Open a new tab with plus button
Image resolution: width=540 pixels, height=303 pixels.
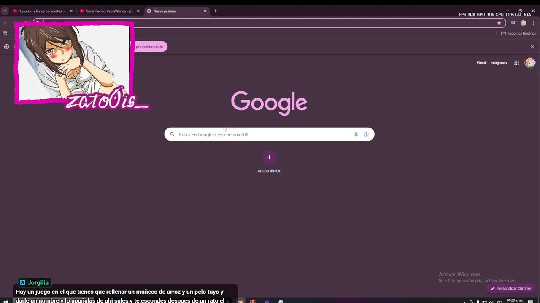(215, 11)
